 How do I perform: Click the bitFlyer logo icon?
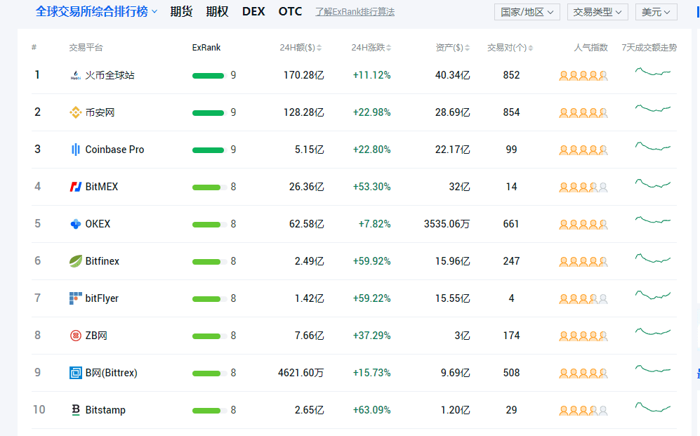click(76, 298)
